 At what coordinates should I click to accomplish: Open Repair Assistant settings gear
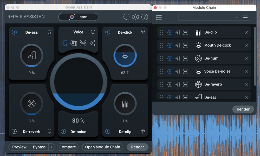pos(135,17)
